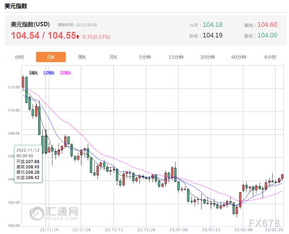The height and width of the screenshot is (234, 289).
Task: Click the 昨收 value 104.19
Action: [x=213, y=35]
